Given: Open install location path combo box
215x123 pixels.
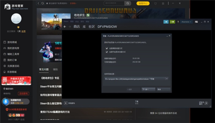Looking at the screenshot, I should pos(136,79).
